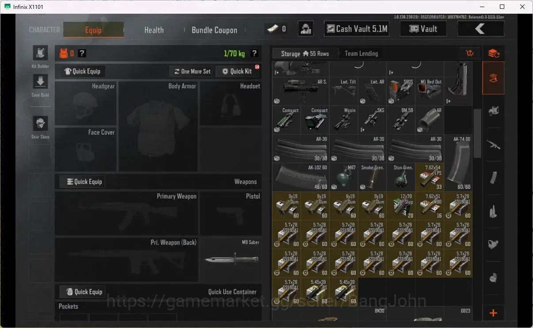533x328 pixels.
Task: Click the orange plus icon at sidebar bottom
Action: (x=494, y=313)
